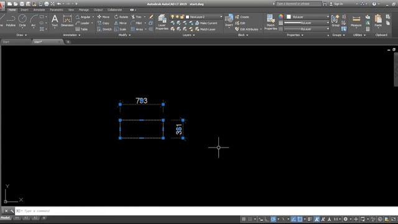The image size is (398, 224).
Task: Choose the Array tool
Action: (x=137, y=29)
